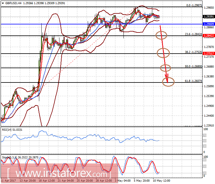Image resolution: width=215 pixels, height=184 pixels.
Task: Select the price scale value 1.26380
Action: pos(209,76)
